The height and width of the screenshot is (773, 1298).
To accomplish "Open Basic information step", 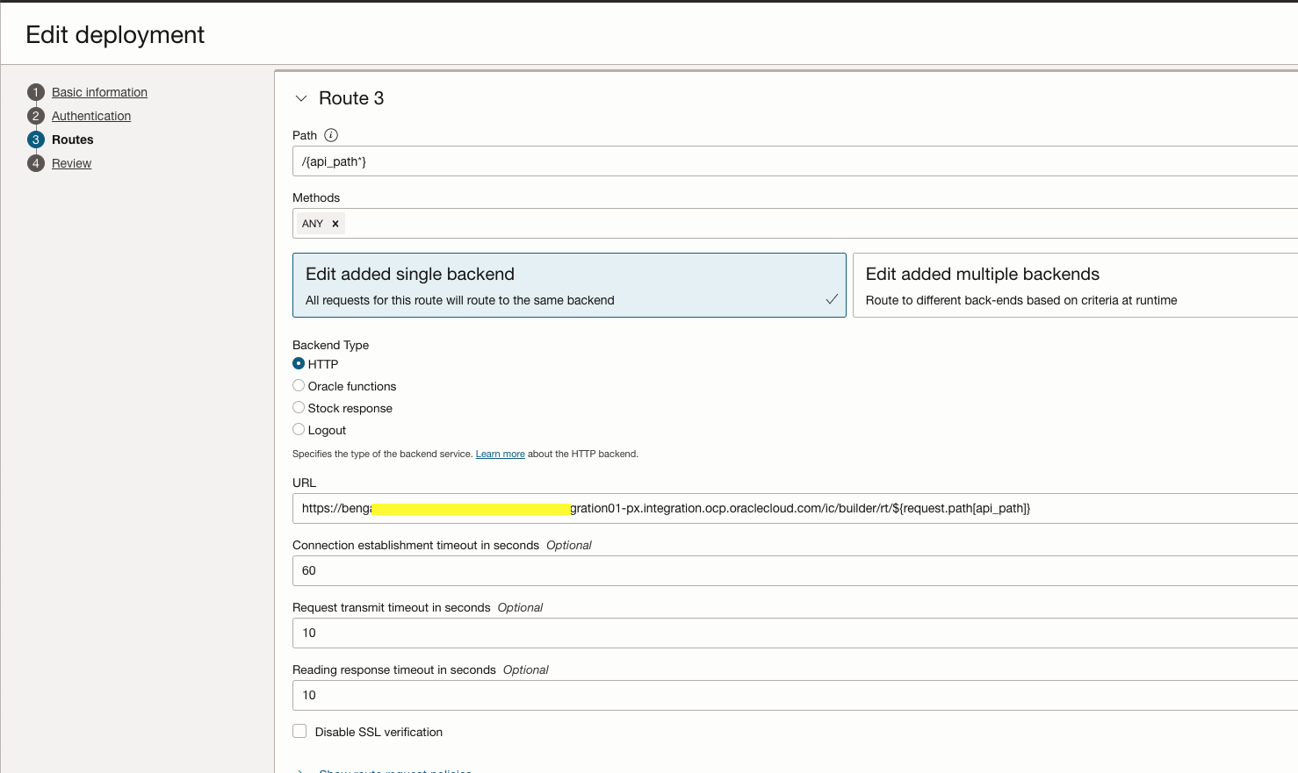I will (x=99, y=92).
